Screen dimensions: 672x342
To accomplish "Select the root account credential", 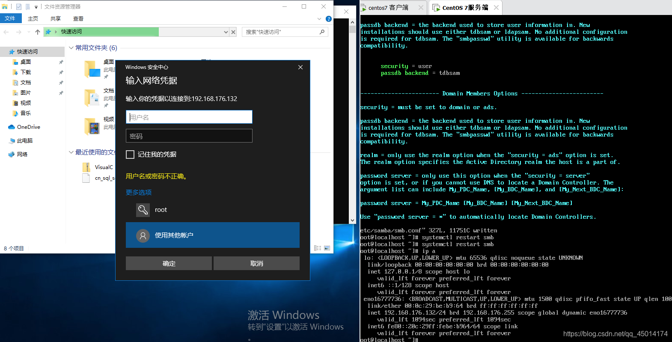I will pyautogui.click(x=213, y=210).
